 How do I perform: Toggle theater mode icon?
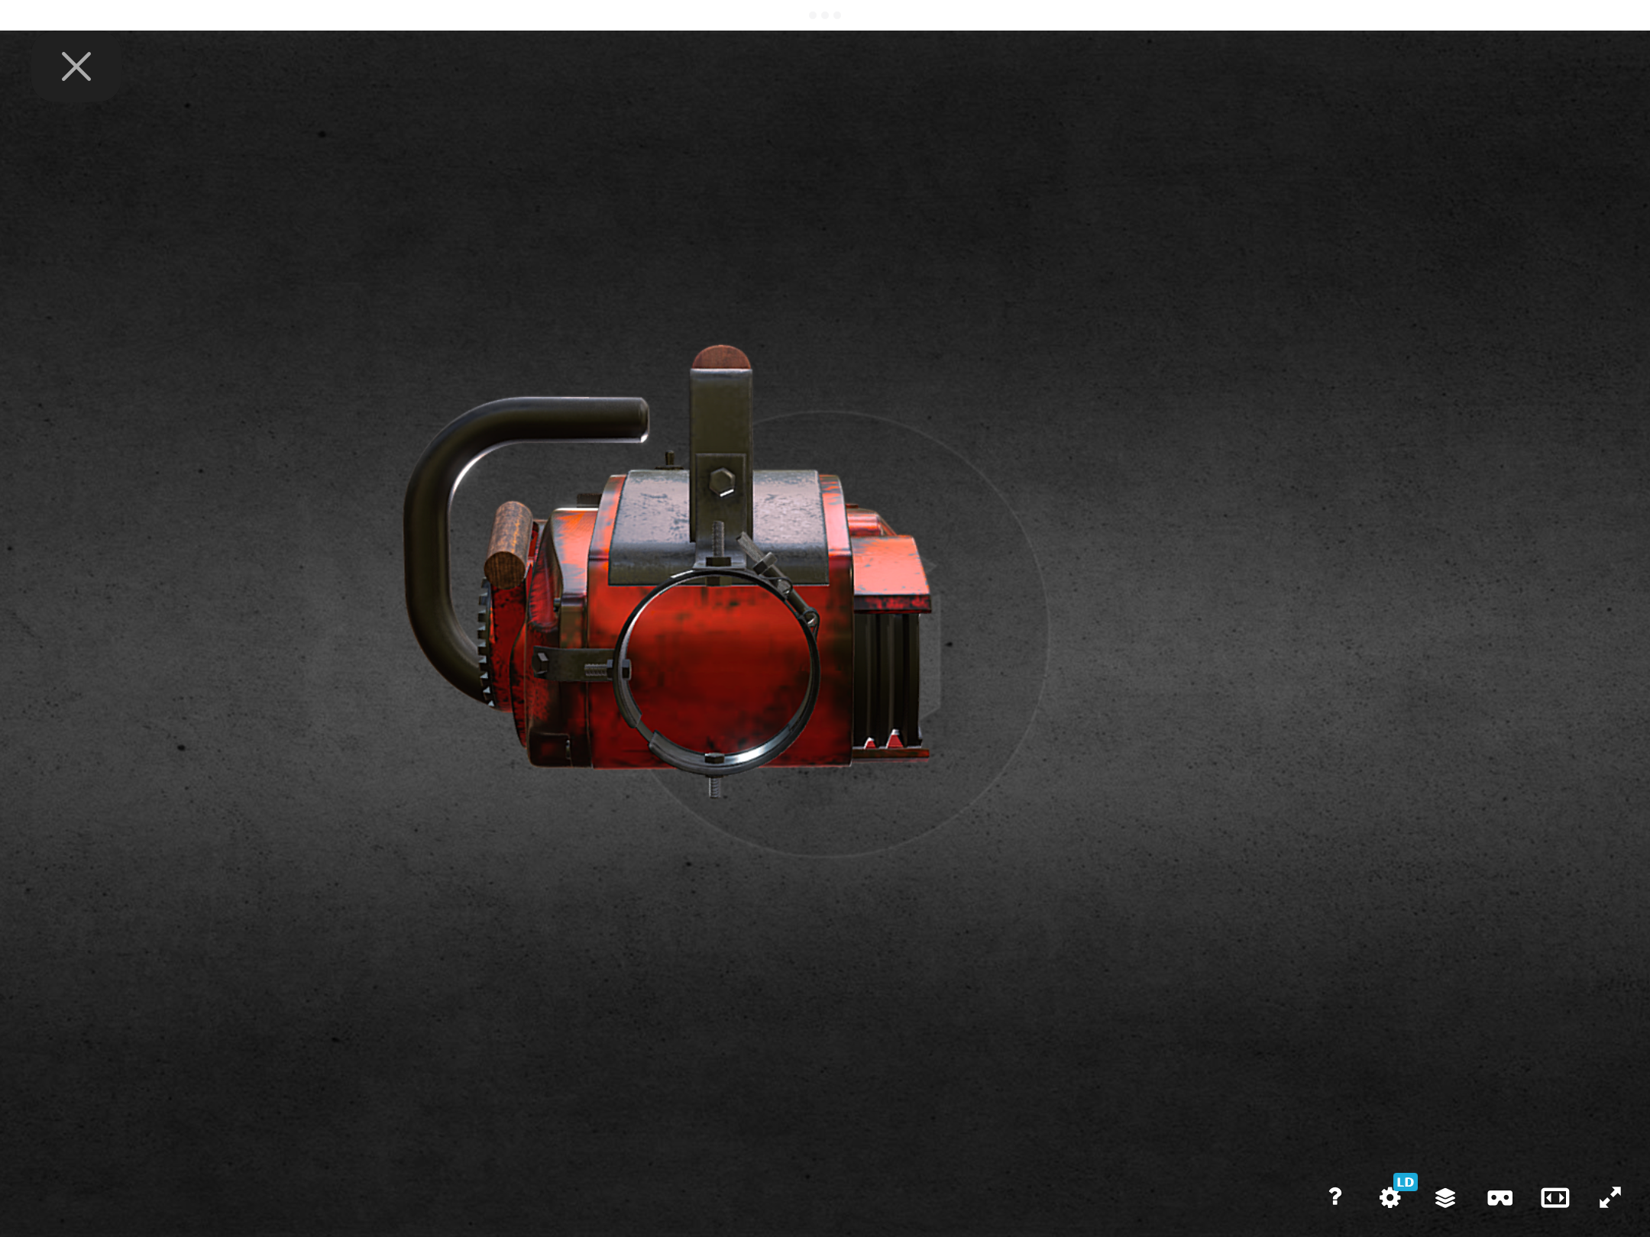coord(1555,1197)
